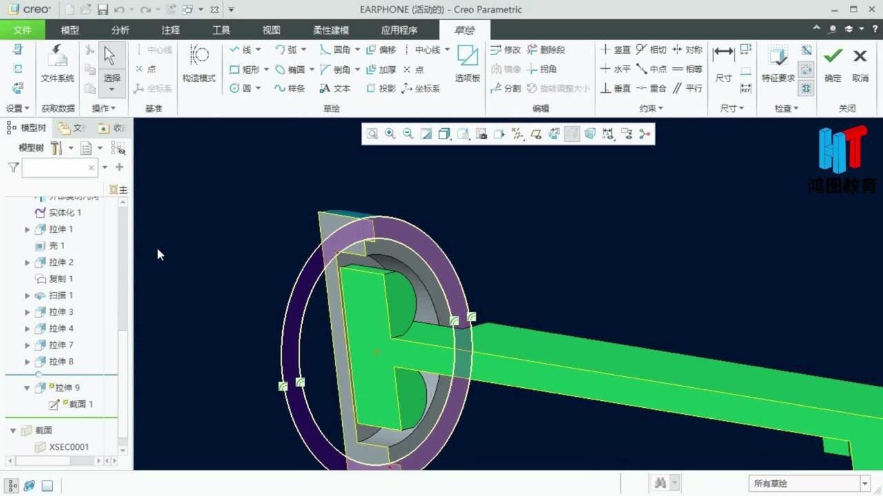The image size is (883, 496).
Task: Open the 选项板 palette tool
Action: (x=467, y=63)
